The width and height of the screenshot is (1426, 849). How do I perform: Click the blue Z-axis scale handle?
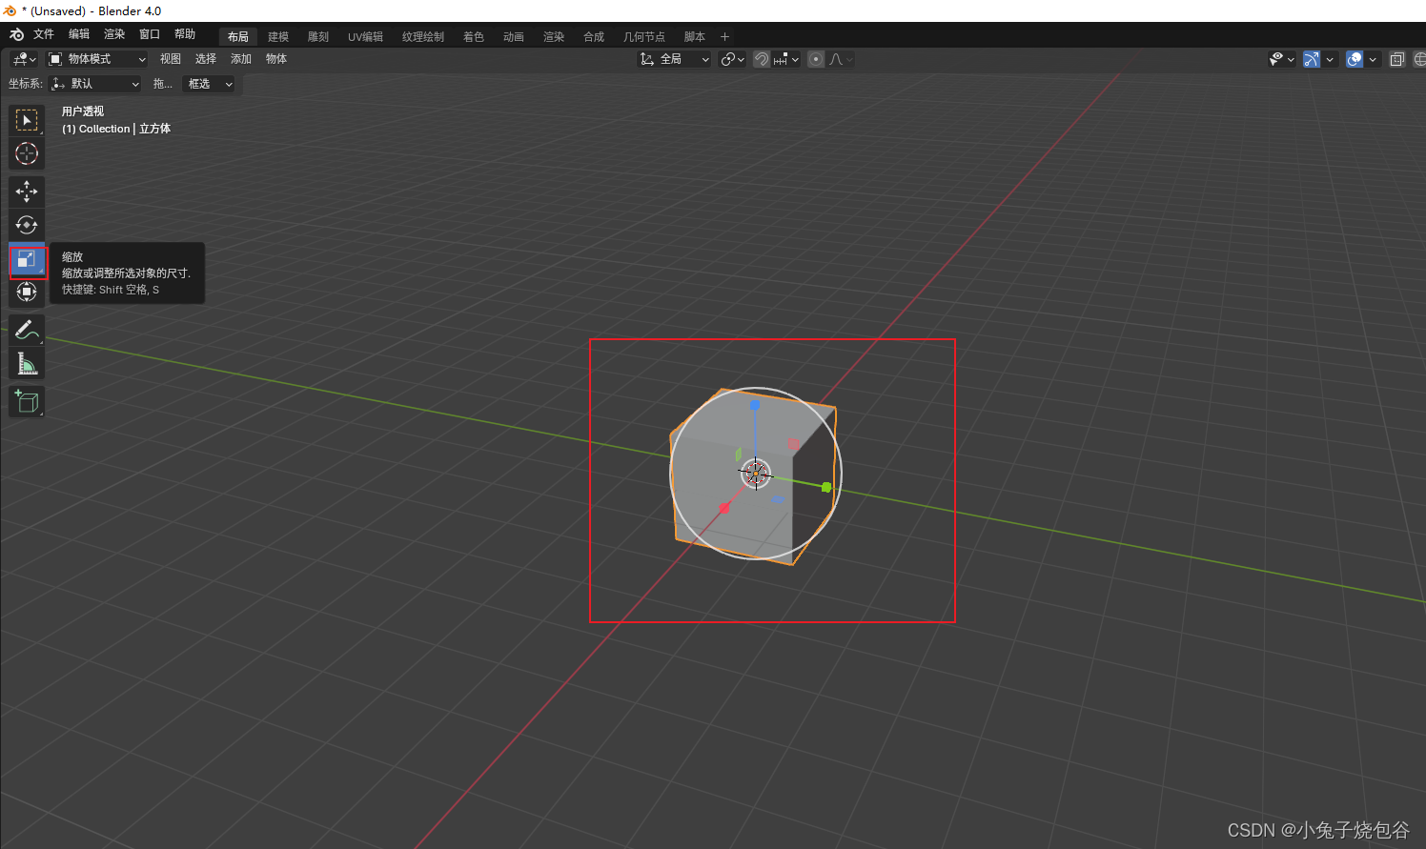pos(755,405)
